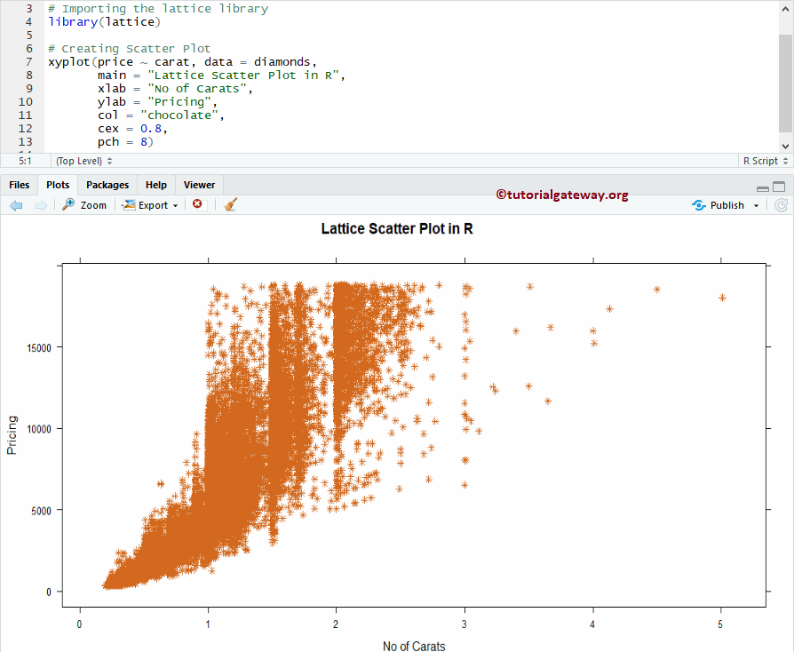Screen dimensions: 794x652
Task: Open the R Script document type selector
Action: [763, 161]
